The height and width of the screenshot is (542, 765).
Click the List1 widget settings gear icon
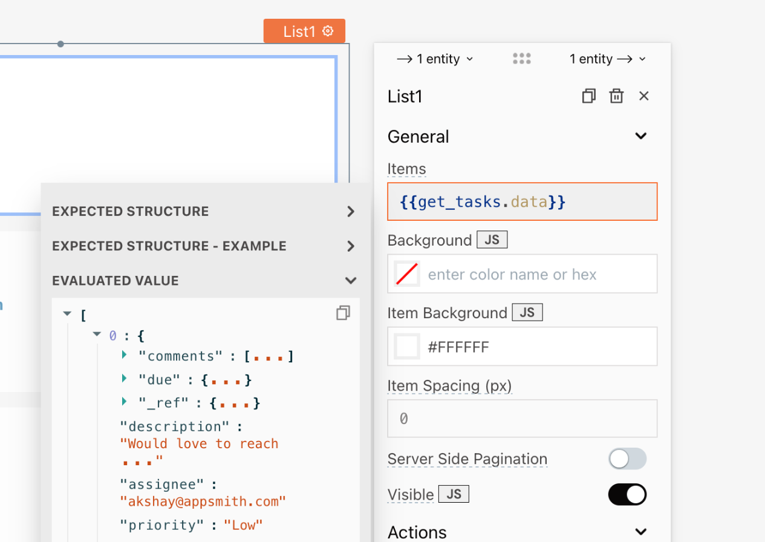328,31
